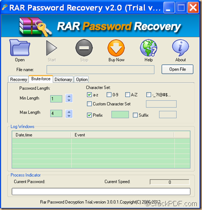
Task: Click the Prefix text field
Action: pyautogui.click(x=120, y=115)
